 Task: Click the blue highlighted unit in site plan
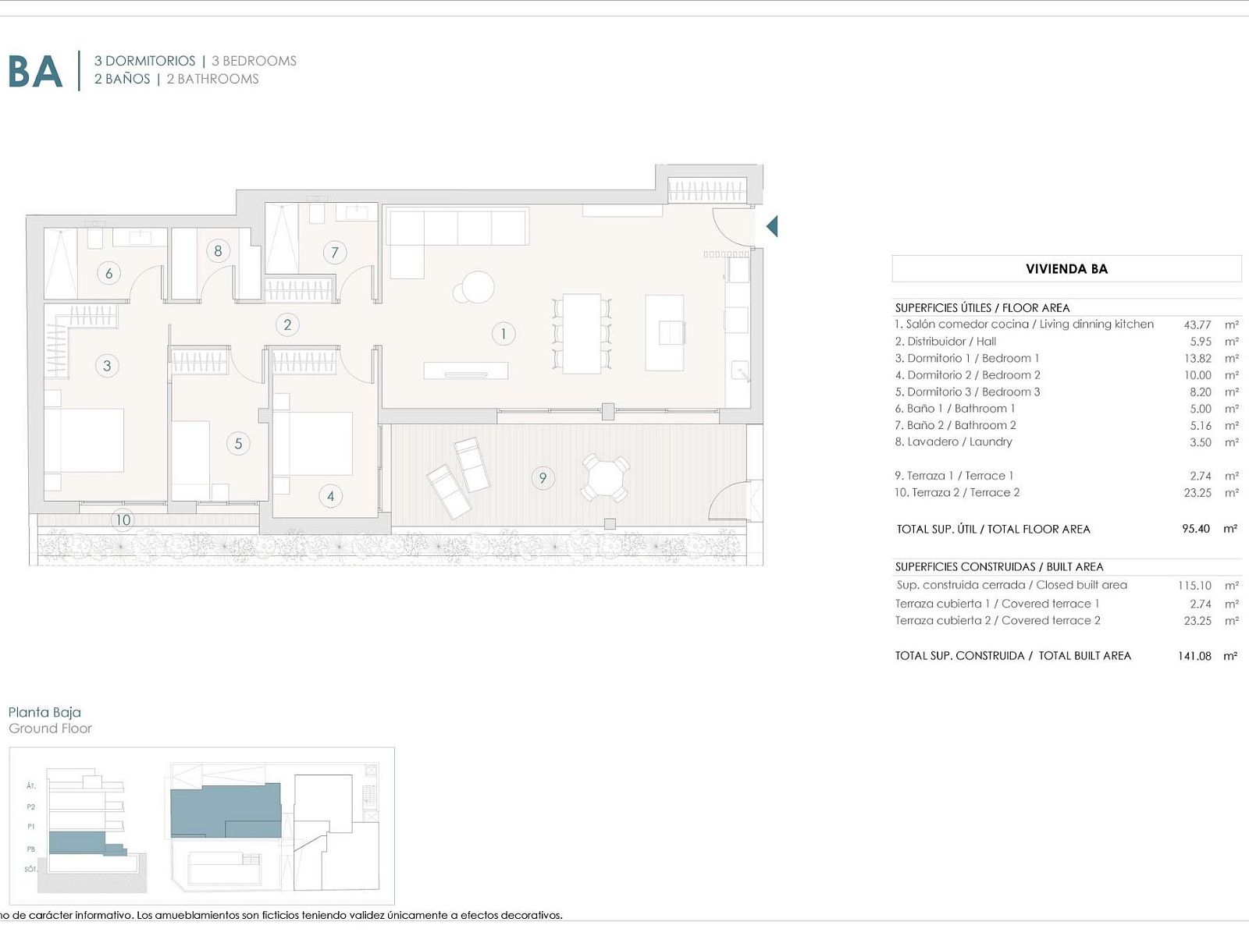pyautogui.click(x=226, y=811)
